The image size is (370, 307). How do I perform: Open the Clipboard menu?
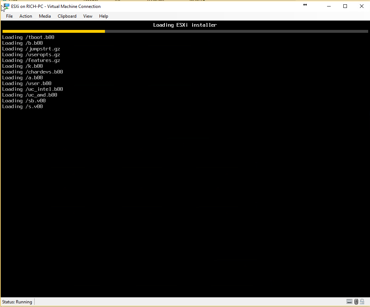coord(67,16)
